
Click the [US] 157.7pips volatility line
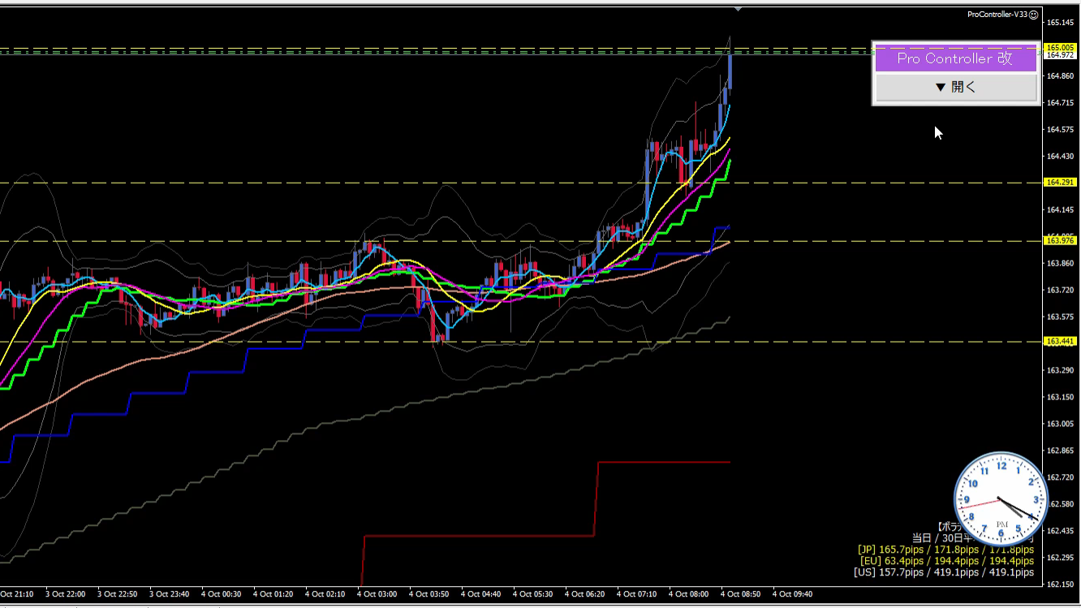pos(944,572)
